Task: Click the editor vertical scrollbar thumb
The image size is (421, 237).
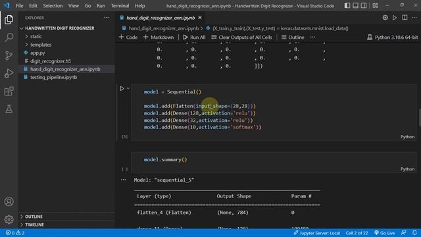Action: [x=420, y=117]
